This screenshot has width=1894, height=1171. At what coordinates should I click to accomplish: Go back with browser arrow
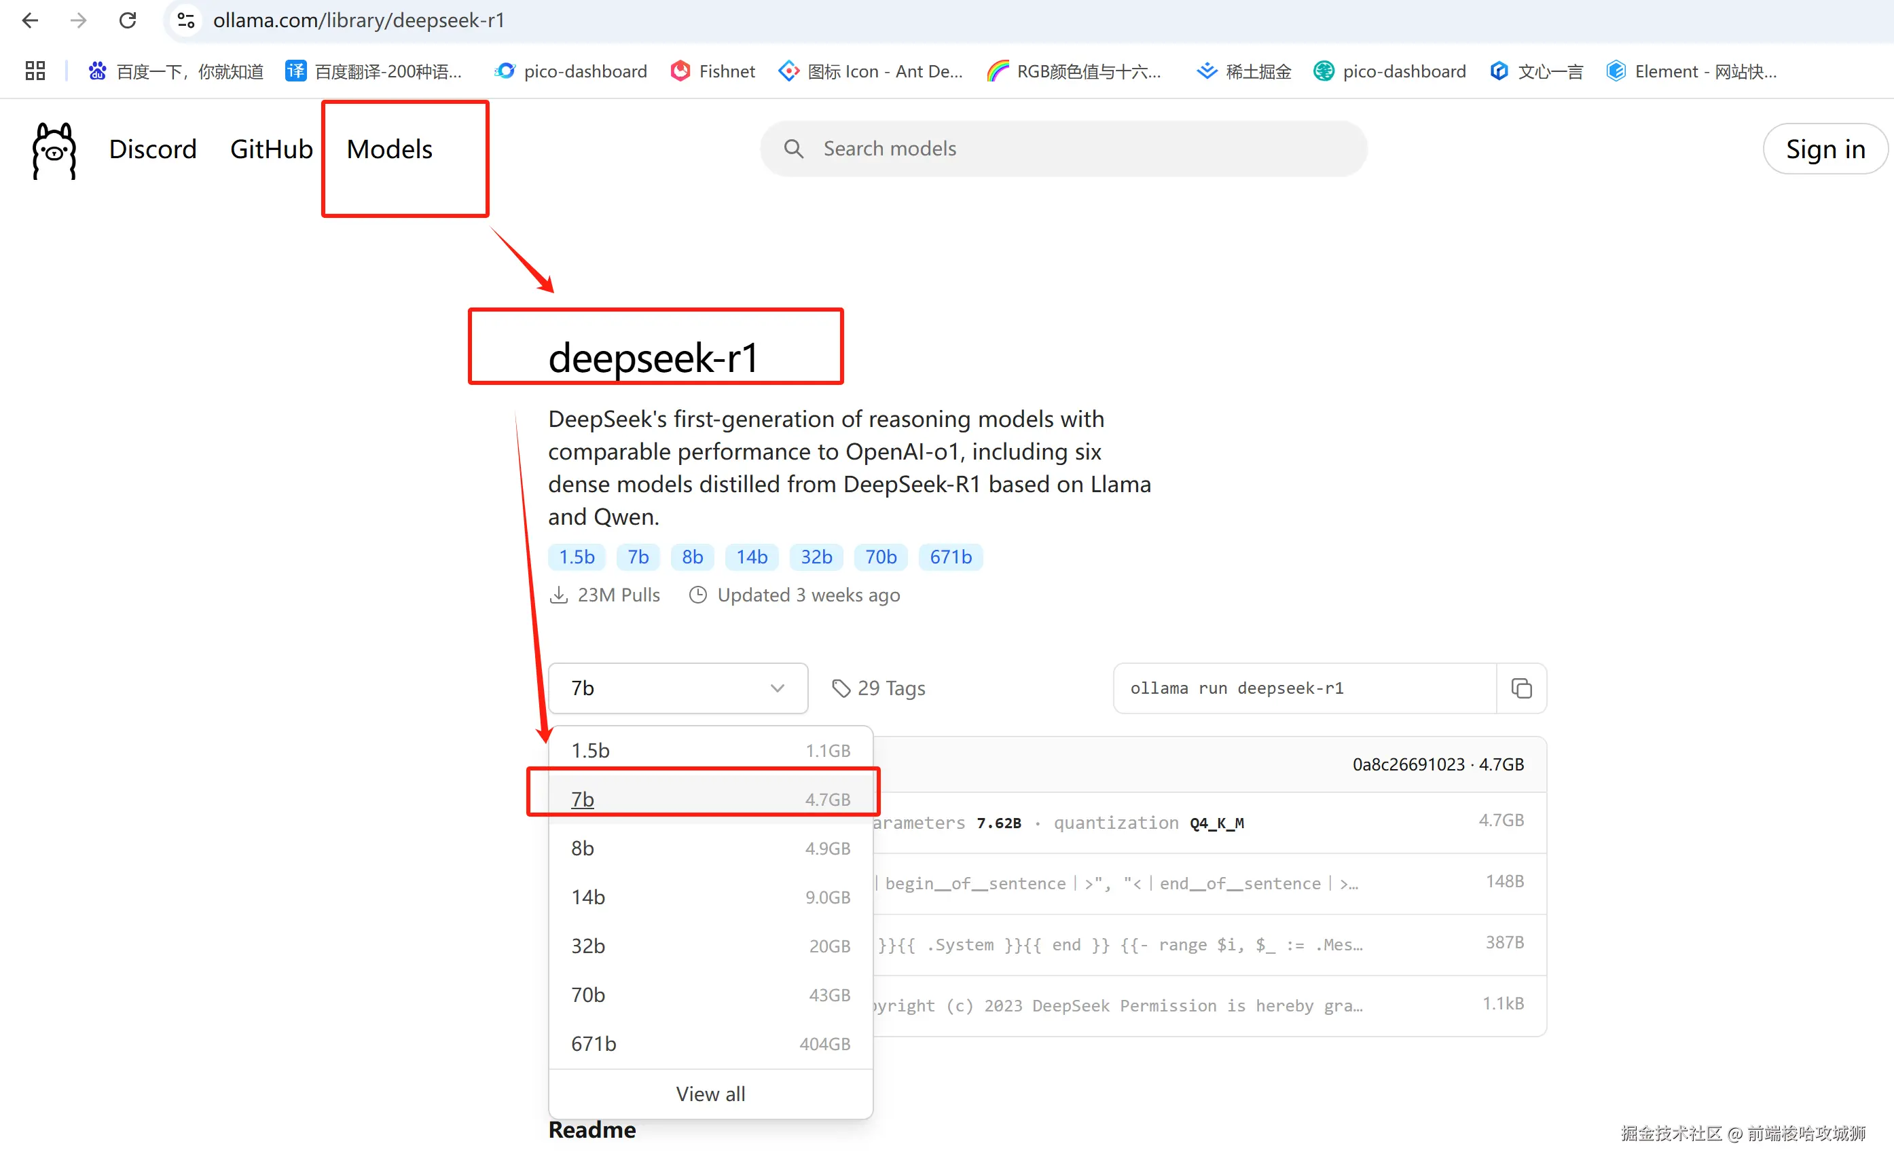coord(30,20)
